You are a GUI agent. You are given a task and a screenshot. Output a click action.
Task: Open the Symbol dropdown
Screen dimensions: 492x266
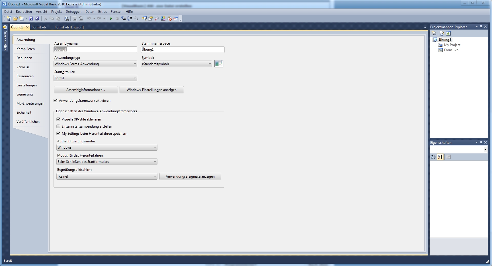pyautogui.click(x=177, y=64)
